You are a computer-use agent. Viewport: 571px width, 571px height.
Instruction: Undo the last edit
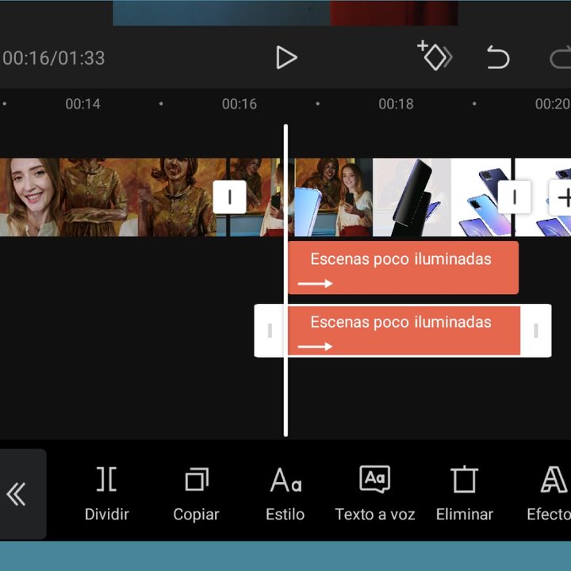(498, 57)
